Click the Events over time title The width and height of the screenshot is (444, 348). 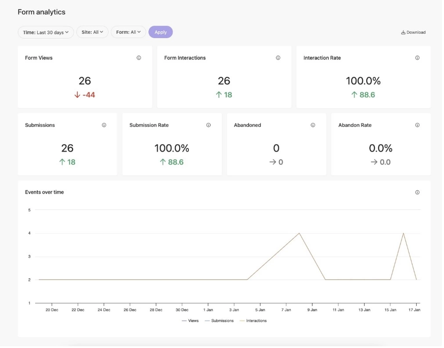tap(44, 192)
